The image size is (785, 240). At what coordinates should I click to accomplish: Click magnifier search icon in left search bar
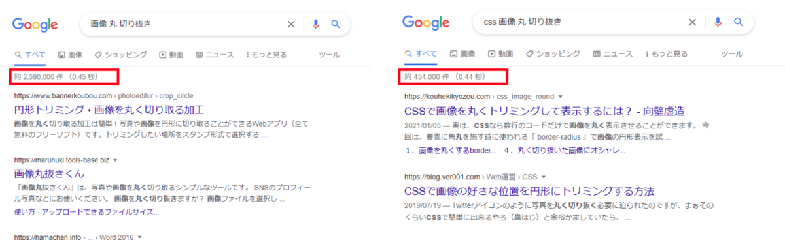(x=336, y=24)
